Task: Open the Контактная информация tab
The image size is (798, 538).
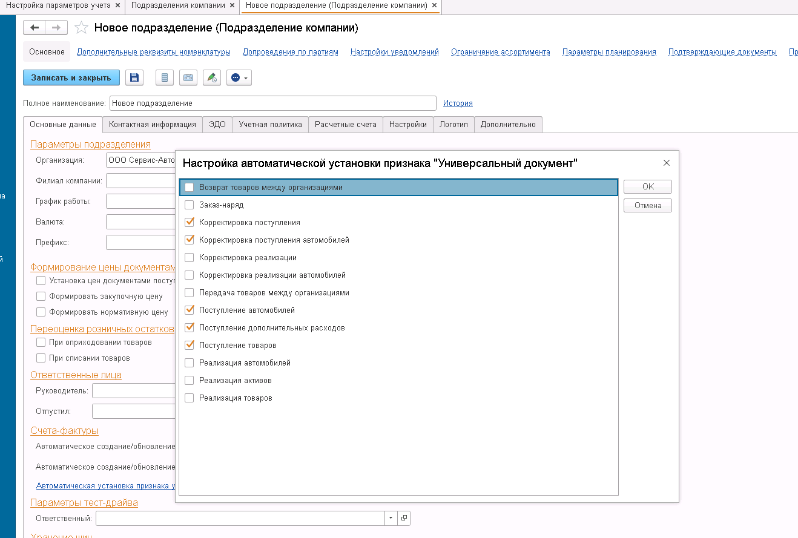Action: (x=152, y=125)
